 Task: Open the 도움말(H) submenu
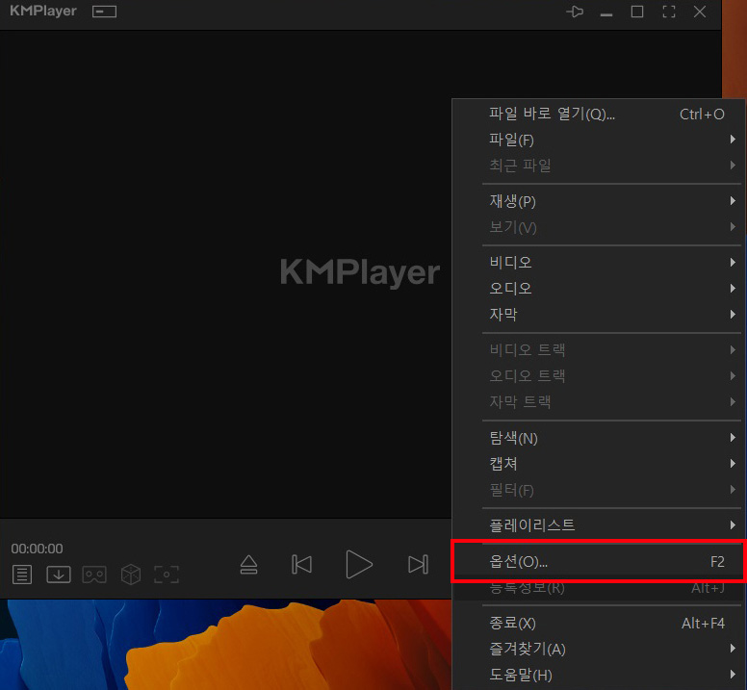[x=598, y=675]
